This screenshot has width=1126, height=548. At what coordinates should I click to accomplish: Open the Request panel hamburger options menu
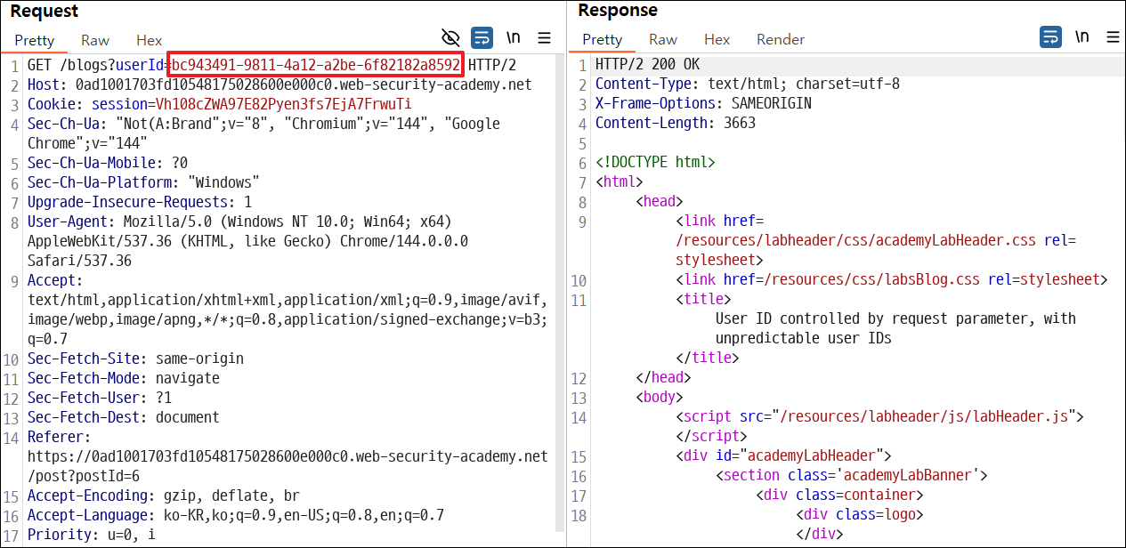(545, 37)
